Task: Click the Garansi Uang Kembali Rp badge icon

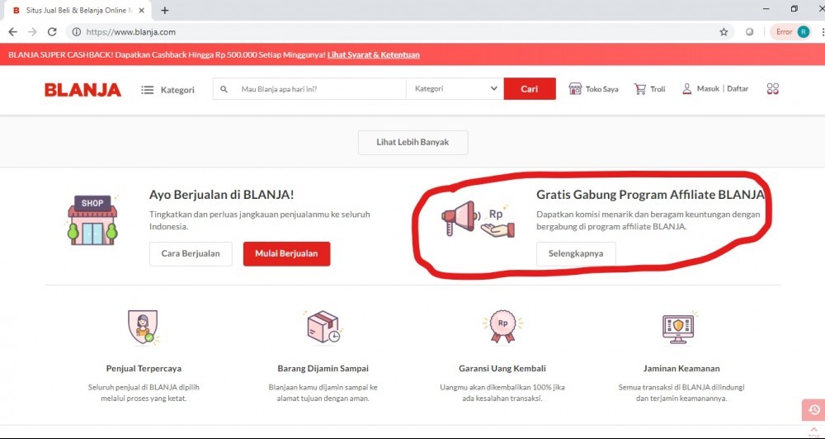Action: 502,326
